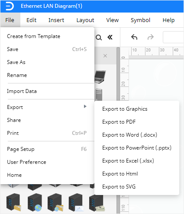184x214 pixels.
Task: Expand the Export submenu arrow
Action: click(x=85, y=106)
